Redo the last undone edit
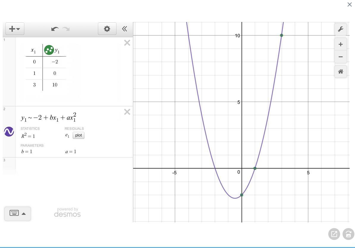355x248 pixels. click(66, 29)
